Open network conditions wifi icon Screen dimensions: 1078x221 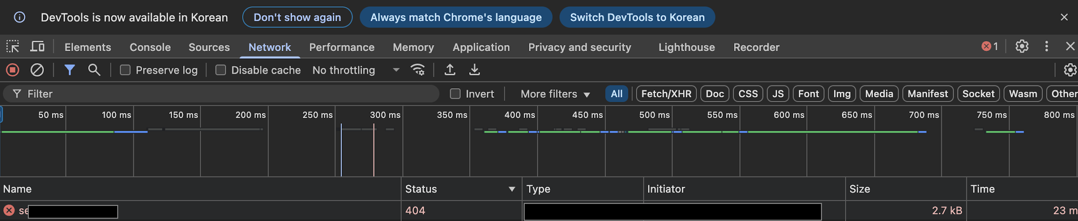coord(418,70)
